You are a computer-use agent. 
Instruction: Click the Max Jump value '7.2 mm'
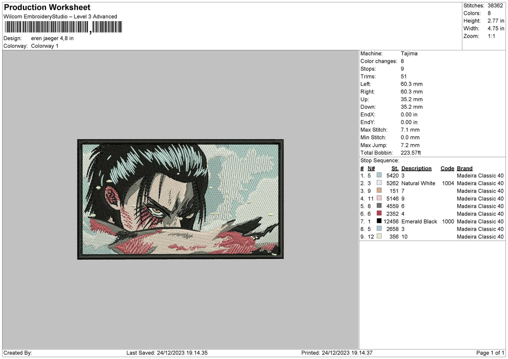(x=410, y=145)
